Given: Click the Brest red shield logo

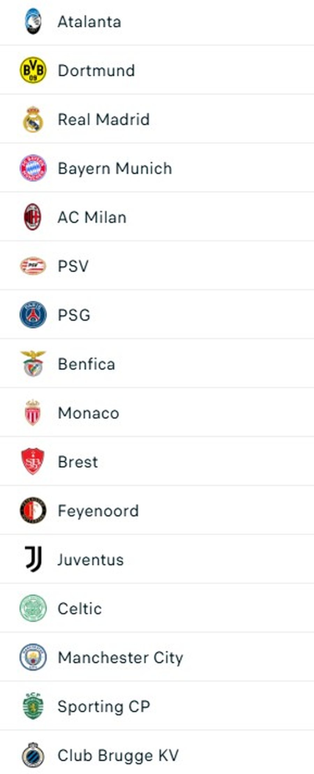Looking at the screenshot, I should [x=33, y=462].
